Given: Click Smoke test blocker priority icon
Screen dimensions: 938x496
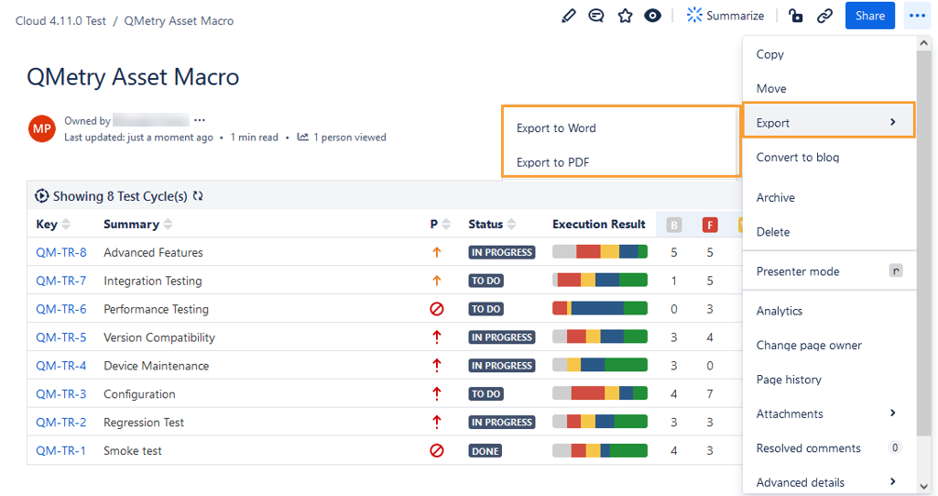Looking at the screenshot, I should coord(437,450).
